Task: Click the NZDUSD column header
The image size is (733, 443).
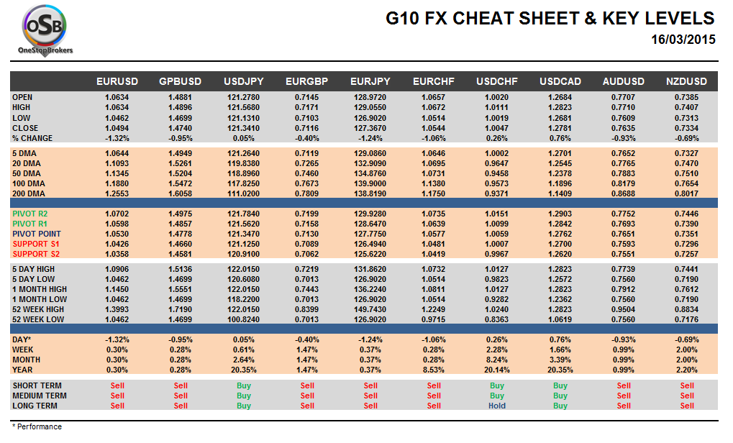Action: click(x=687, y=81)
